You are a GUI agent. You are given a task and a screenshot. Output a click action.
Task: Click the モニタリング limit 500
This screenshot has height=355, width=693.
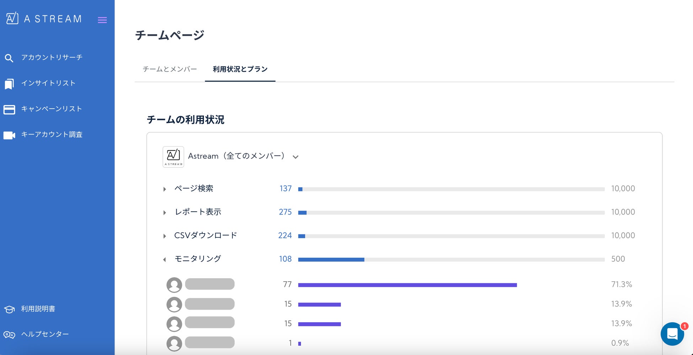pyautogui.click(x=618, y=259)
